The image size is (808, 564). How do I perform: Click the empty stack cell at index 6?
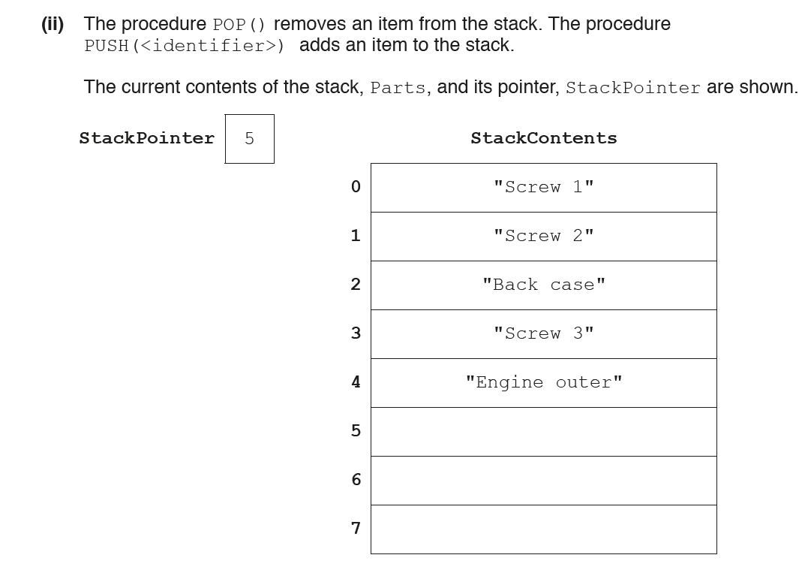point(543,481)
